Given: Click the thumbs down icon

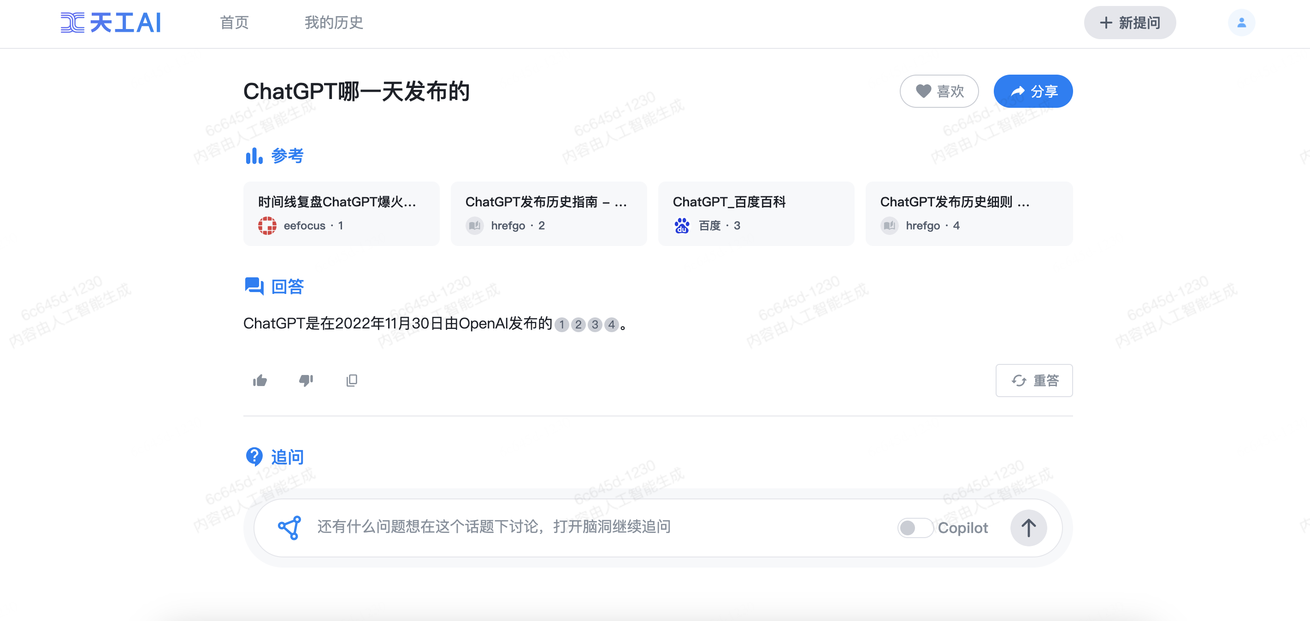Looking at the screenshot, I should (x=306, y=381).
